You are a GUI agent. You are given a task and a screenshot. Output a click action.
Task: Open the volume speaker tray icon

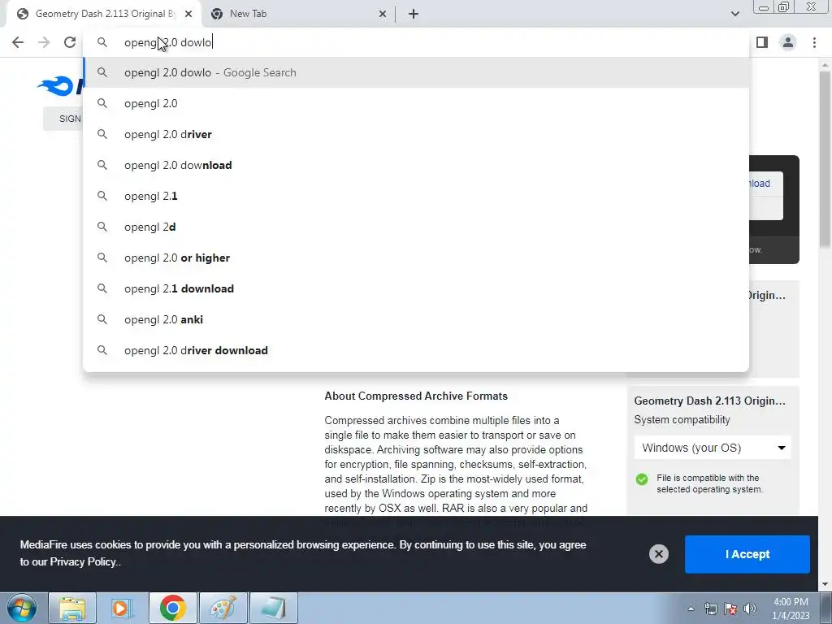[x=750, y=609]
